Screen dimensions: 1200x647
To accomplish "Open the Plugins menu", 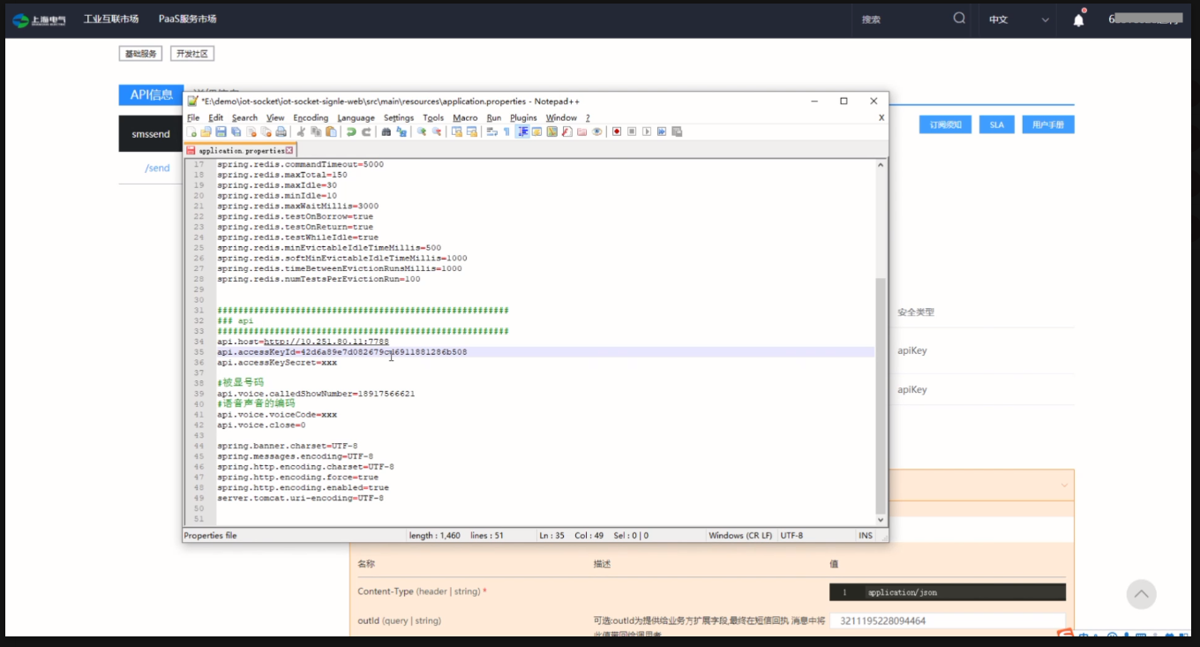I will coord(523,117).
